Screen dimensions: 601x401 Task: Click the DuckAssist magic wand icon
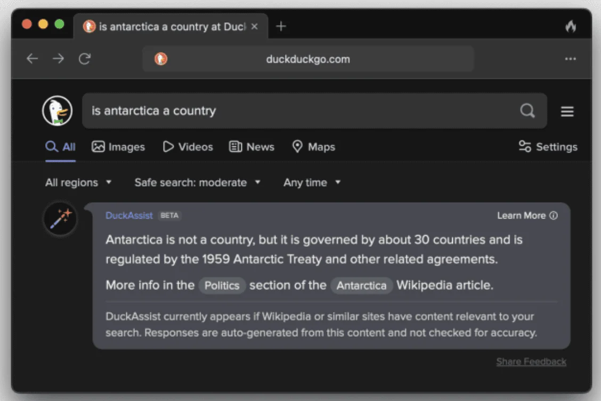(60, 219)
